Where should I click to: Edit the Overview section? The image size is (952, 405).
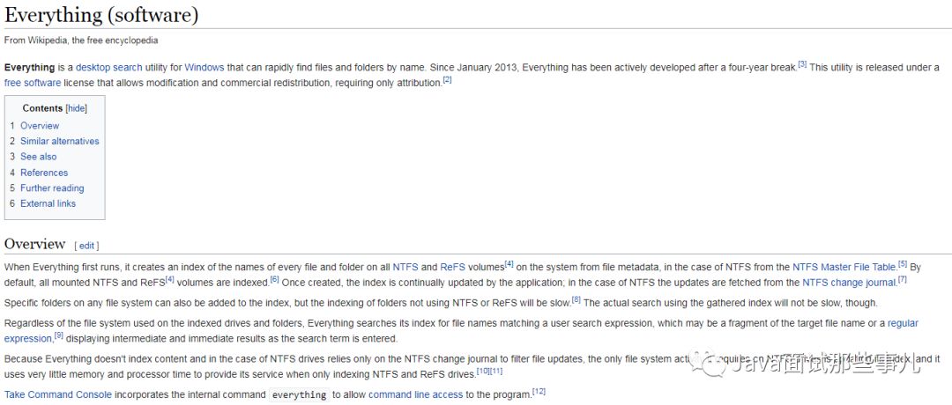point(86,246)
